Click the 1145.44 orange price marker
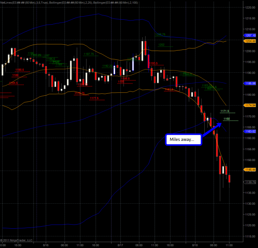 click(250, 169)
